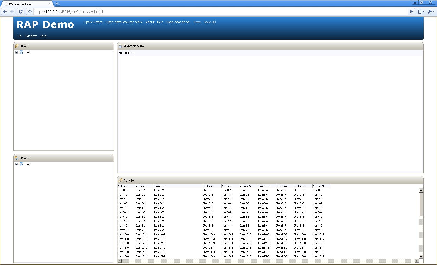Click the go arrow beside address bar
Screen dimensions: 437x265
click(412, 11)
